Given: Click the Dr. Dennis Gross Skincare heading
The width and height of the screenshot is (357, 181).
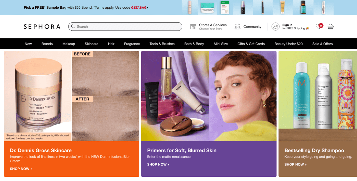Looking at the screenshot, I should [x=41, y=150].
